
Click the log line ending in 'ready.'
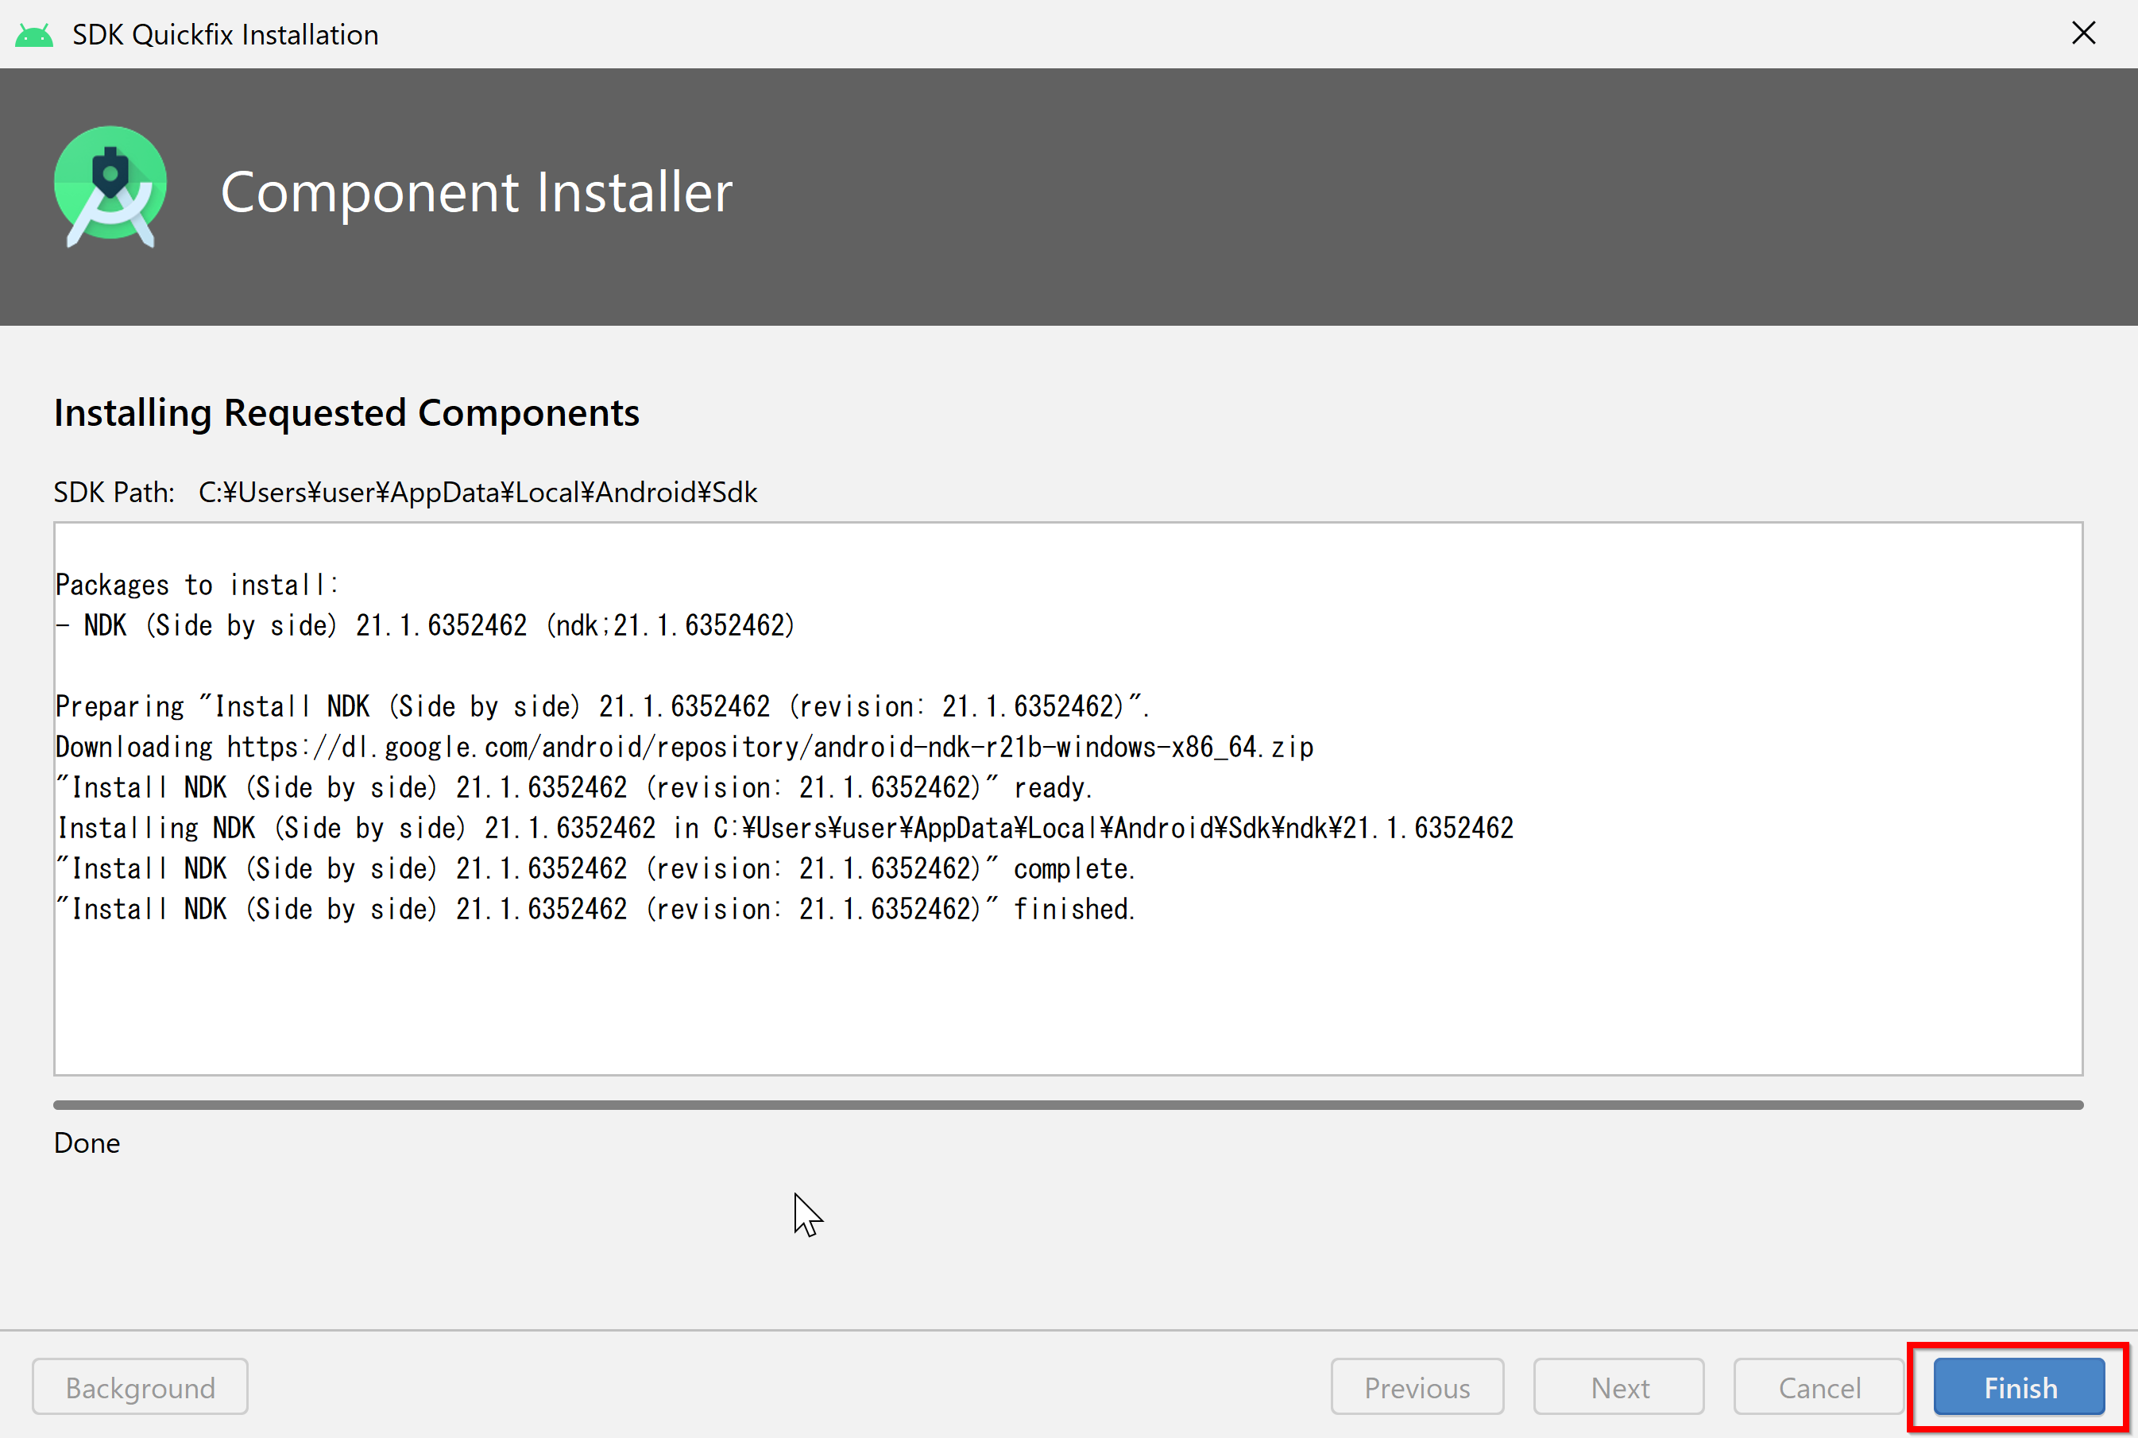coord(574,788)
